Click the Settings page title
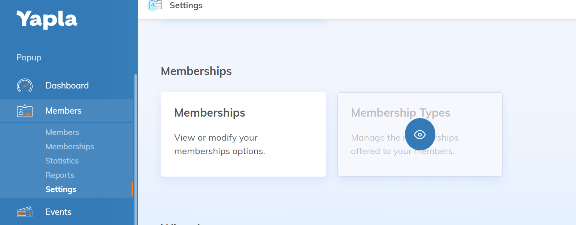This screenshot has width=576, height=225. tap(186, 6)
